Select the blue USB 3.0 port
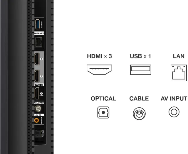The width and height of the screenshot is (188, 154). click(37, 24)
